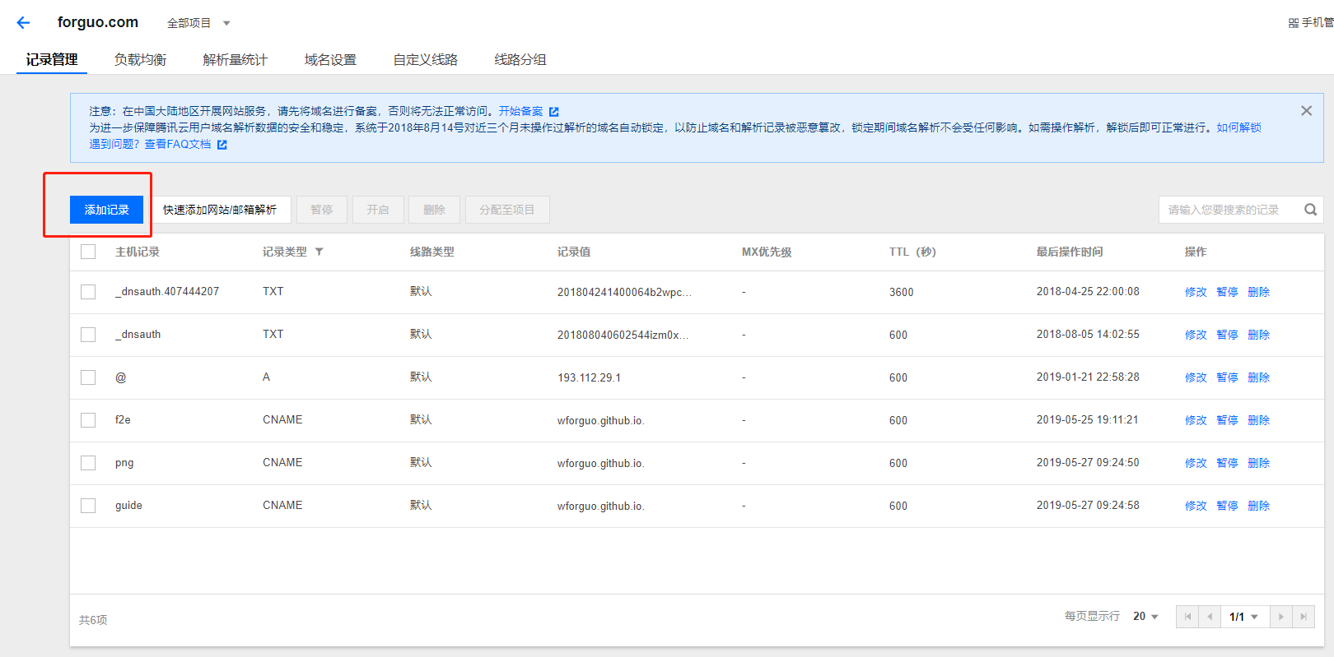Click the 暂停 toolbar button
Viewport: 1334px width, 657px height.
coord(322,210)
